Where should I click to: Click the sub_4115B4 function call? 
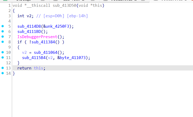(34, 58)
